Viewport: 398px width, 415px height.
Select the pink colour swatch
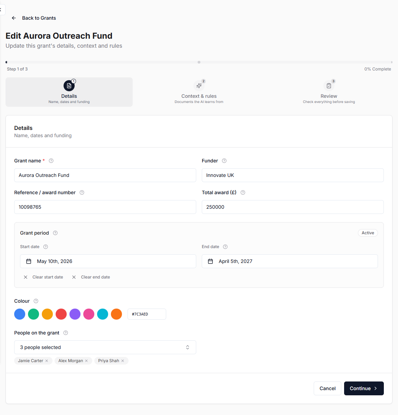click(x=89, y=314)
